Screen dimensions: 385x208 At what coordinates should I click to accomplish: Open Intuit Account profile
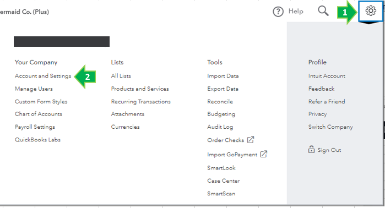(x=327, y=76)
